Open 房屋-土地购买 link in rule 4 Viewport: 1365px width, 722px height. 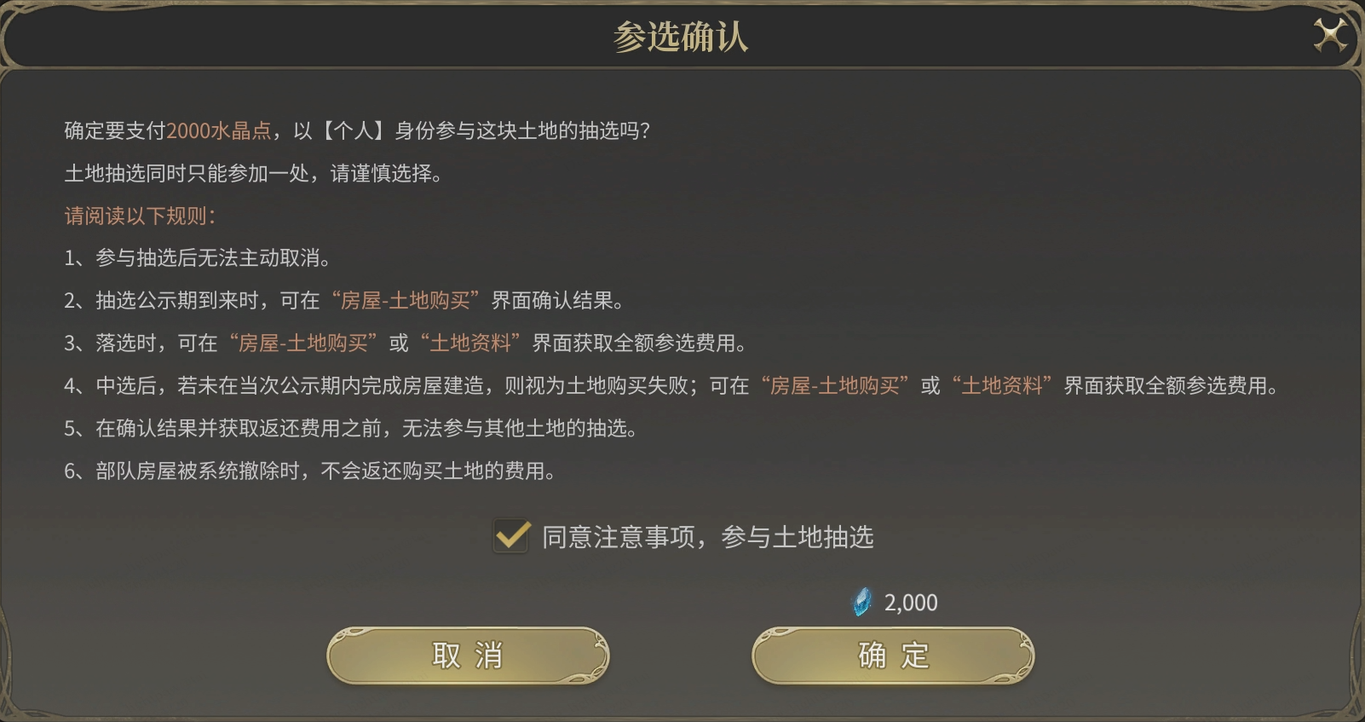835,386
